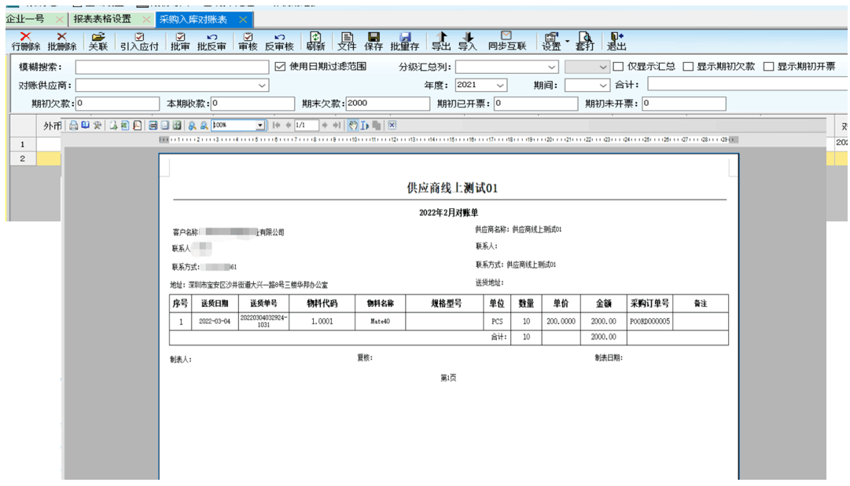850x486 pixels.
Task: Tick the 显示期初欠款 checkbox
Action: pyautogui.click(x=688, y=67)
